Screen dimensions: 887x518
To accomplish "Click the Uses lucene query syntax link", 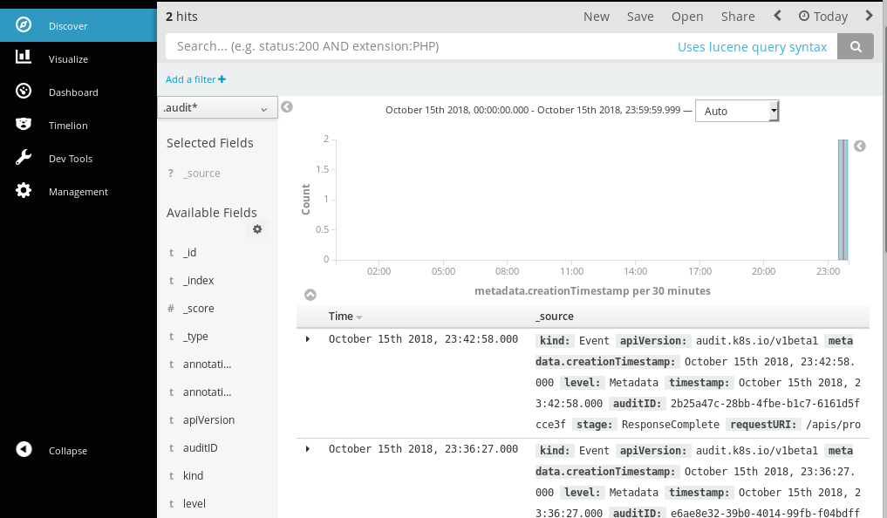I will tap(752, 46).
